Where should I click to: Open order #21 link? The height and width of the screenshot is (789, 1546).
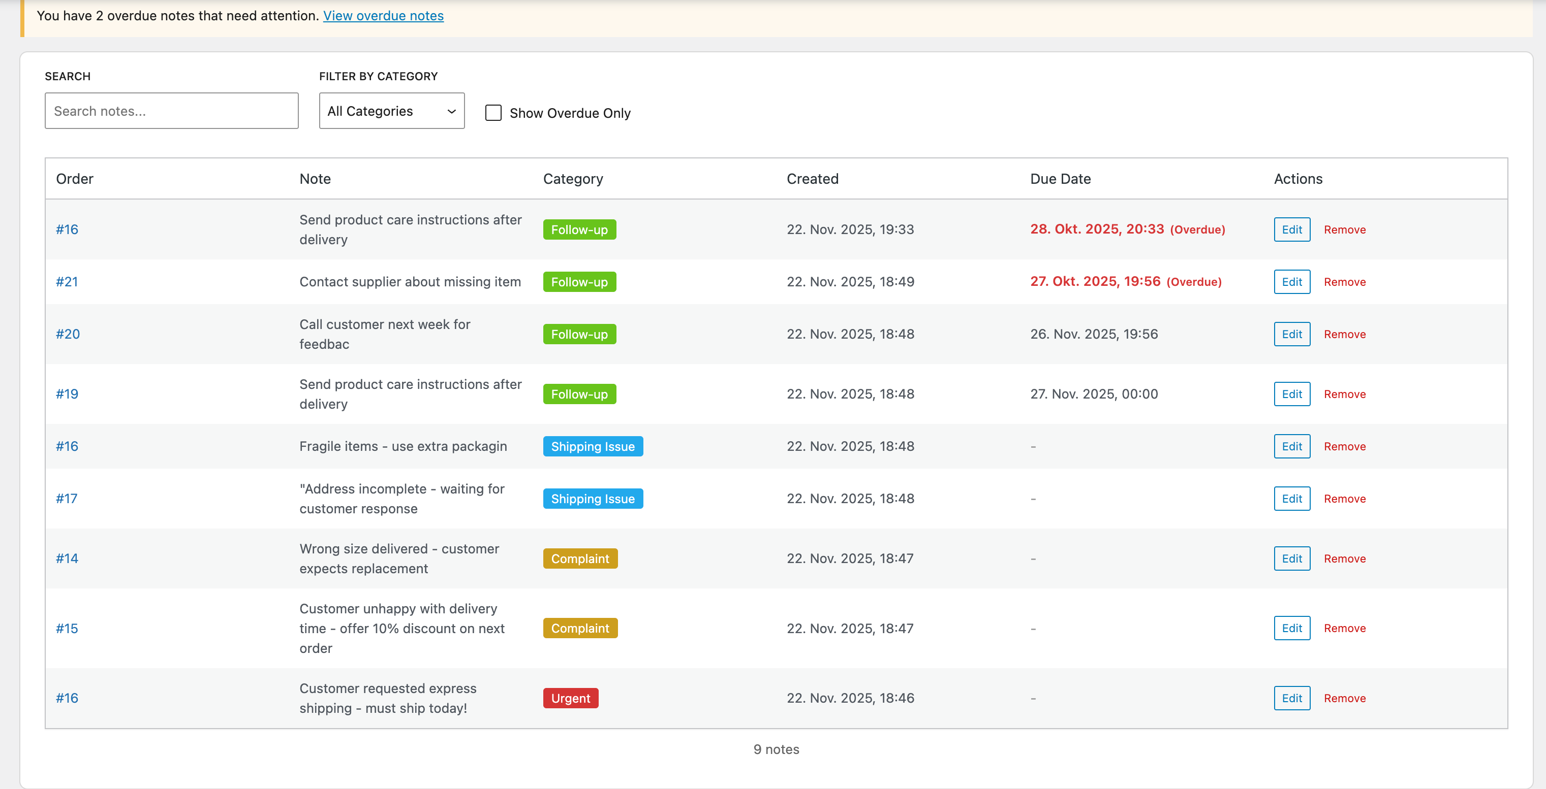tap(67, 282)
